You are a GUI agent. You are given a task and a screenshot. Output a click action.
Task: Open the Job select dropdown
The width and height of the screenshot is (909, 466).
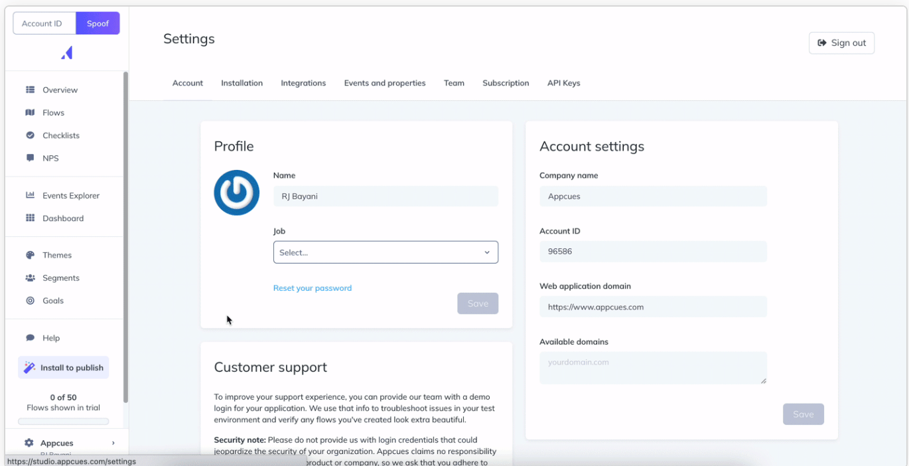tap(385, 252)
